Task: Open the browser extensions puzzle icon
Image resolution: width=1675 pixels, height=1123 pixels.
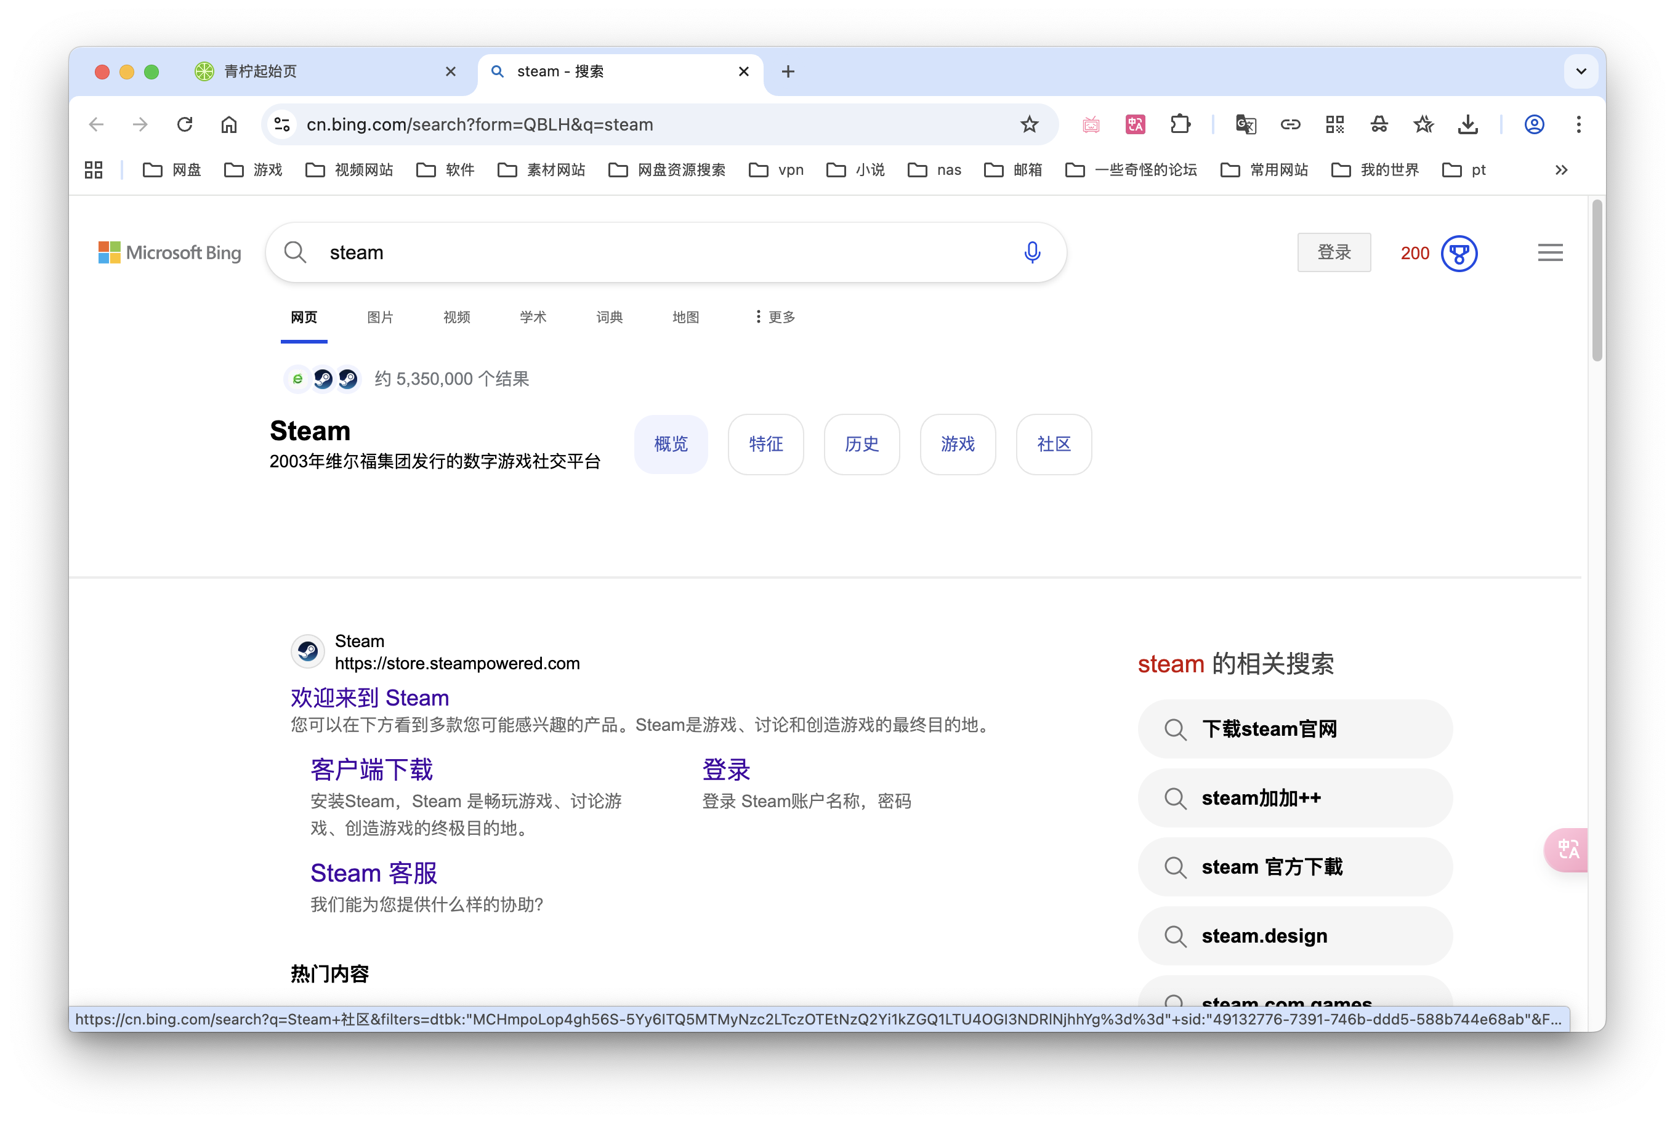Action: (x=1180, y=124)
